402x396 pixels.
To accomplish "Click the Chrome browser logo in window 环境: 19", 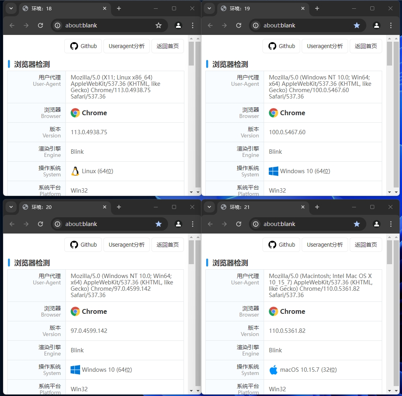I will tap(273, 113).
